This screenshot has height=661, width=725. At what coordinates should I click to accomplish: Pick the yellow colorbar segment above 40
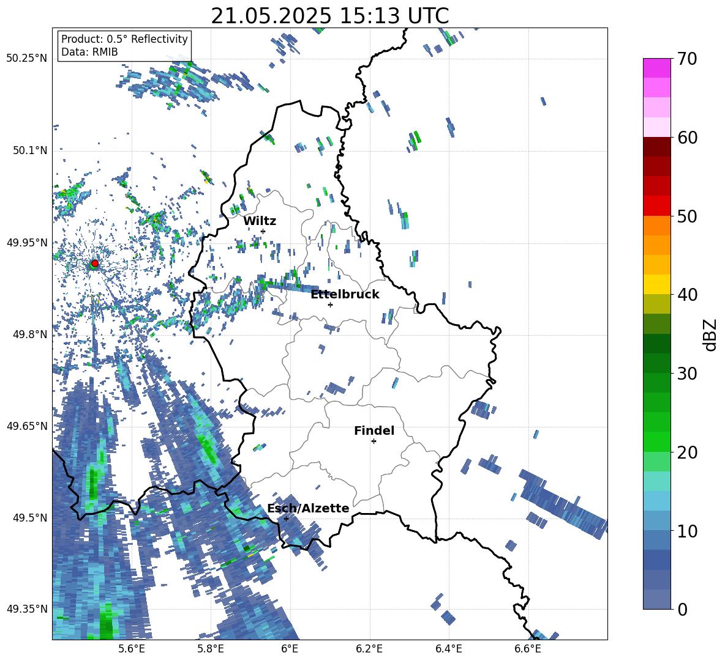click(x=656, y=284)
